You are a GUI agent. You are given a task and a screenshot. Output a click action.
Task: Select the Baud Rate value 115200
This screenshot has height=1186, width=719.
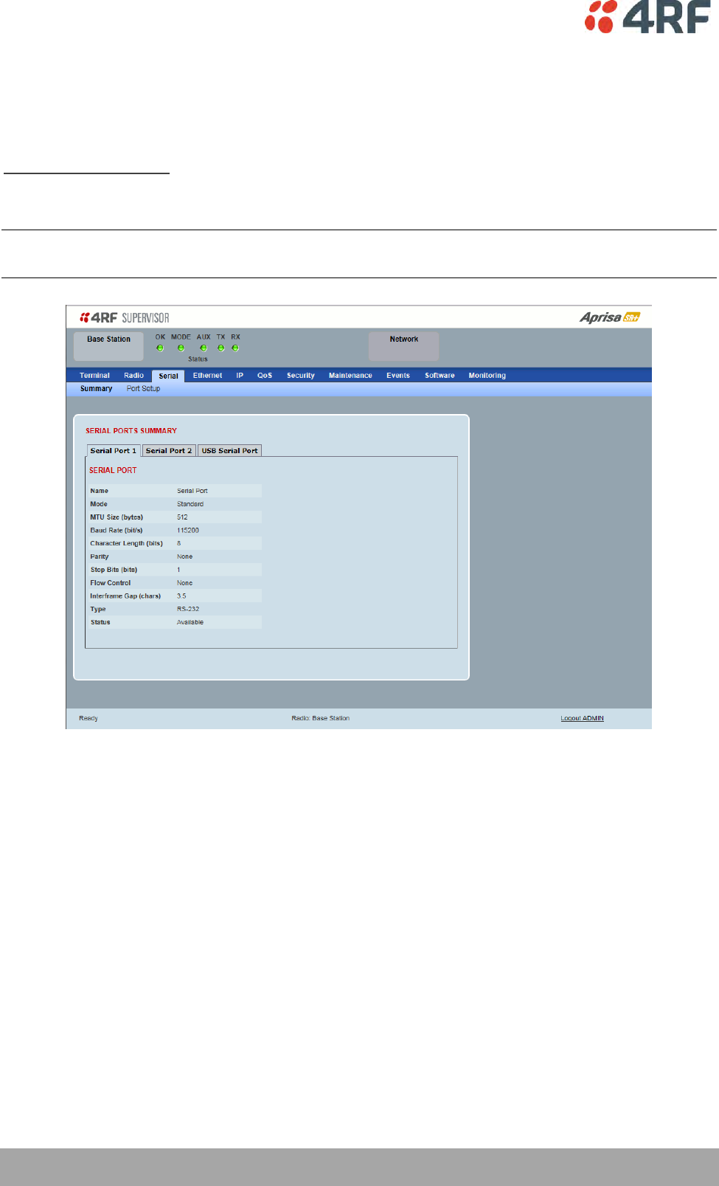coord(188,531)
